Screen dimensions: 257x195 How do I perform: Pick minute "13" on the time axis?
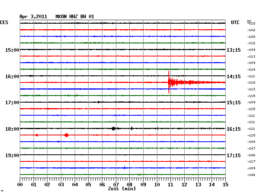point(198,184)
